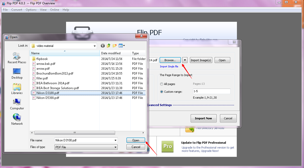Select the file name BrochuraBomBom2013.pdf
This screenshot has width=304, height=168.
coord(55,73)
